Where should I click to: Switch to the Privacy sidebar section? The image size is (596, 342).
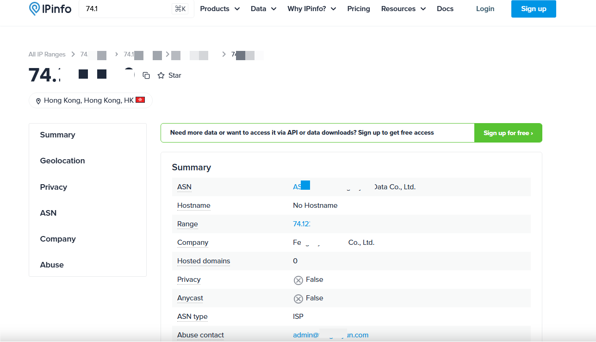point(54,187)
